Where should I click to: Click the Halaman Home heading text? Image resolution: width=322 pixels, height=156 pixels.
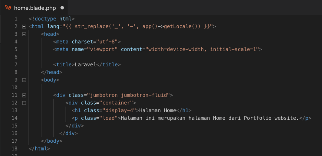point(158,110)
